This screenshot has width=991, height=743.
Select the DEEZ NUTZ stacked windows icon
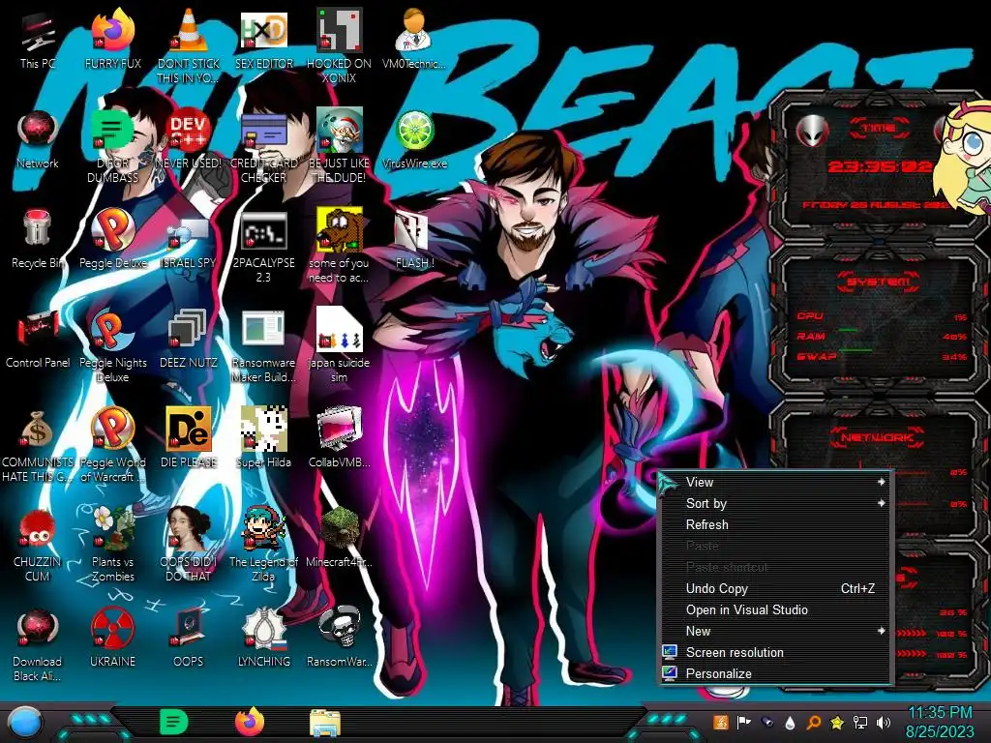pyautogui.click(x=189, y=330)
